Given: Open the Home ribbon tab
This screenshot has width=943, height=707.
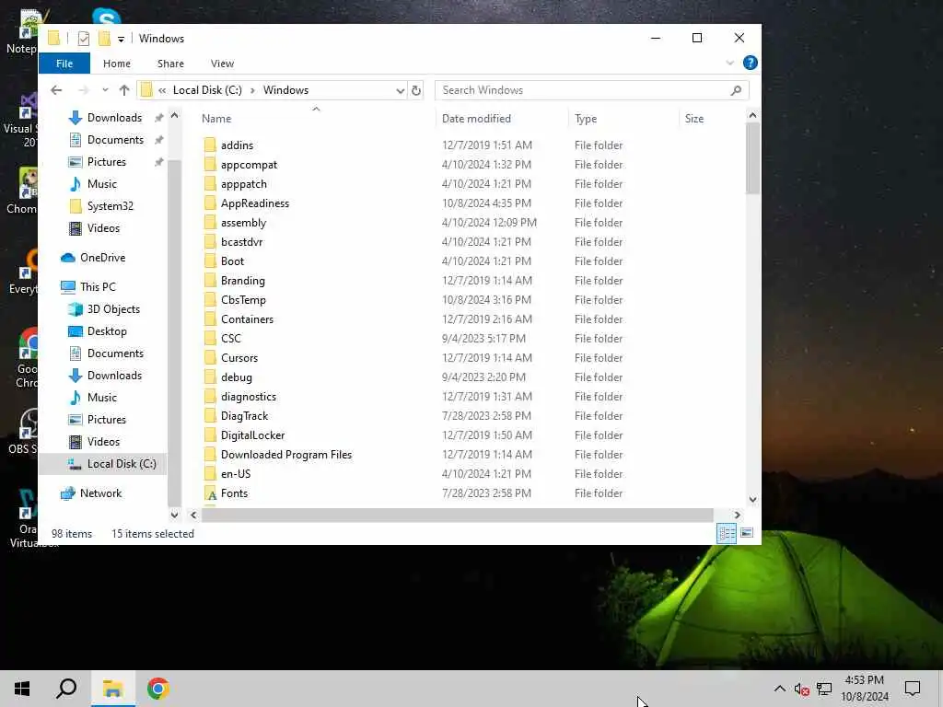Looking at the screenshot, I should pyautogui.click(x=117, y=64).
